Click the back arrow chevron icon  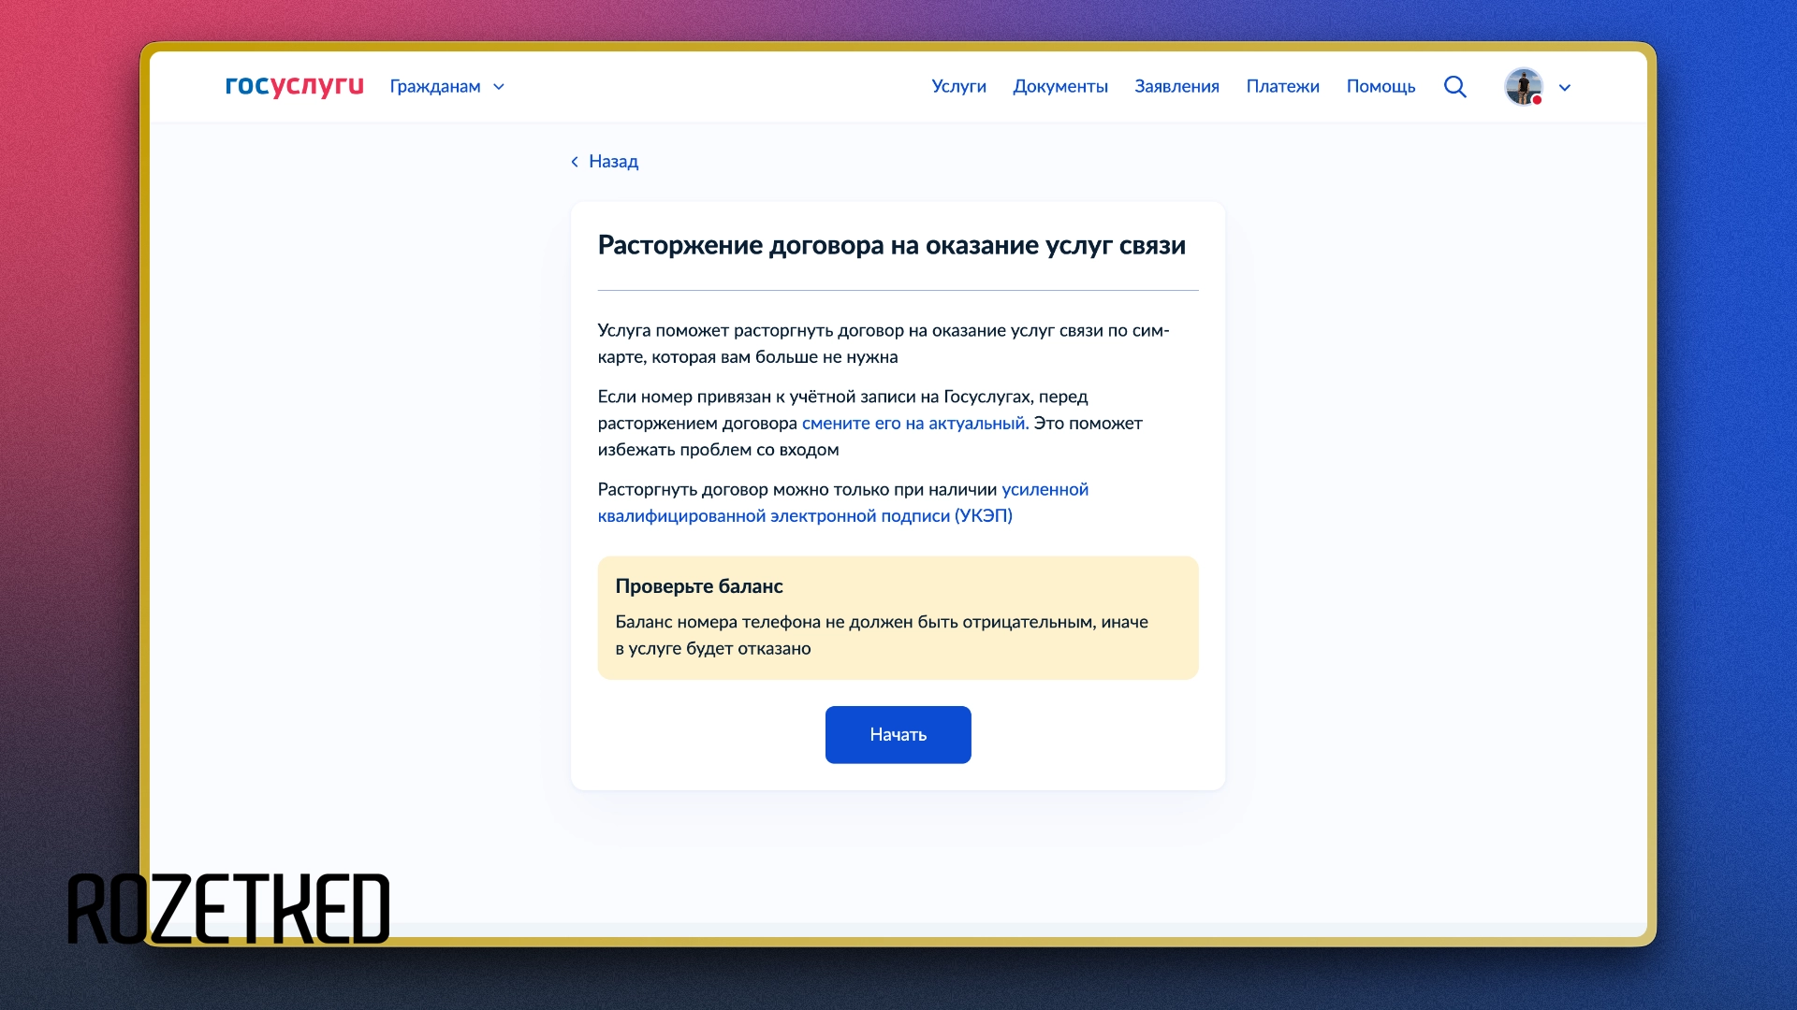pos(575,162)
